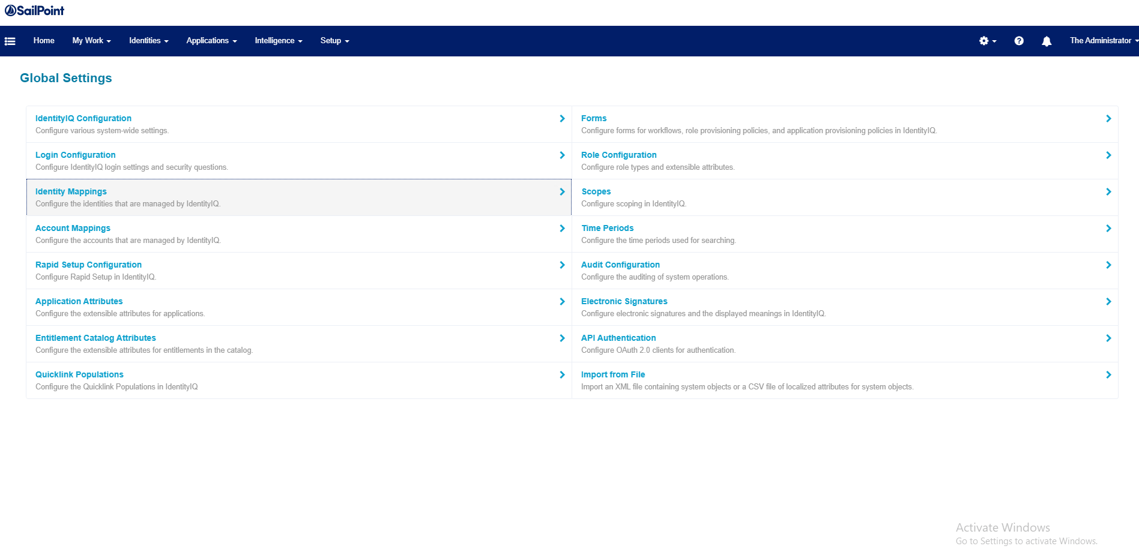This screenshot has height=549, width=1139.
Task: Click 'Configure scoping in IdentityIQ.' description
Action: 633,204
